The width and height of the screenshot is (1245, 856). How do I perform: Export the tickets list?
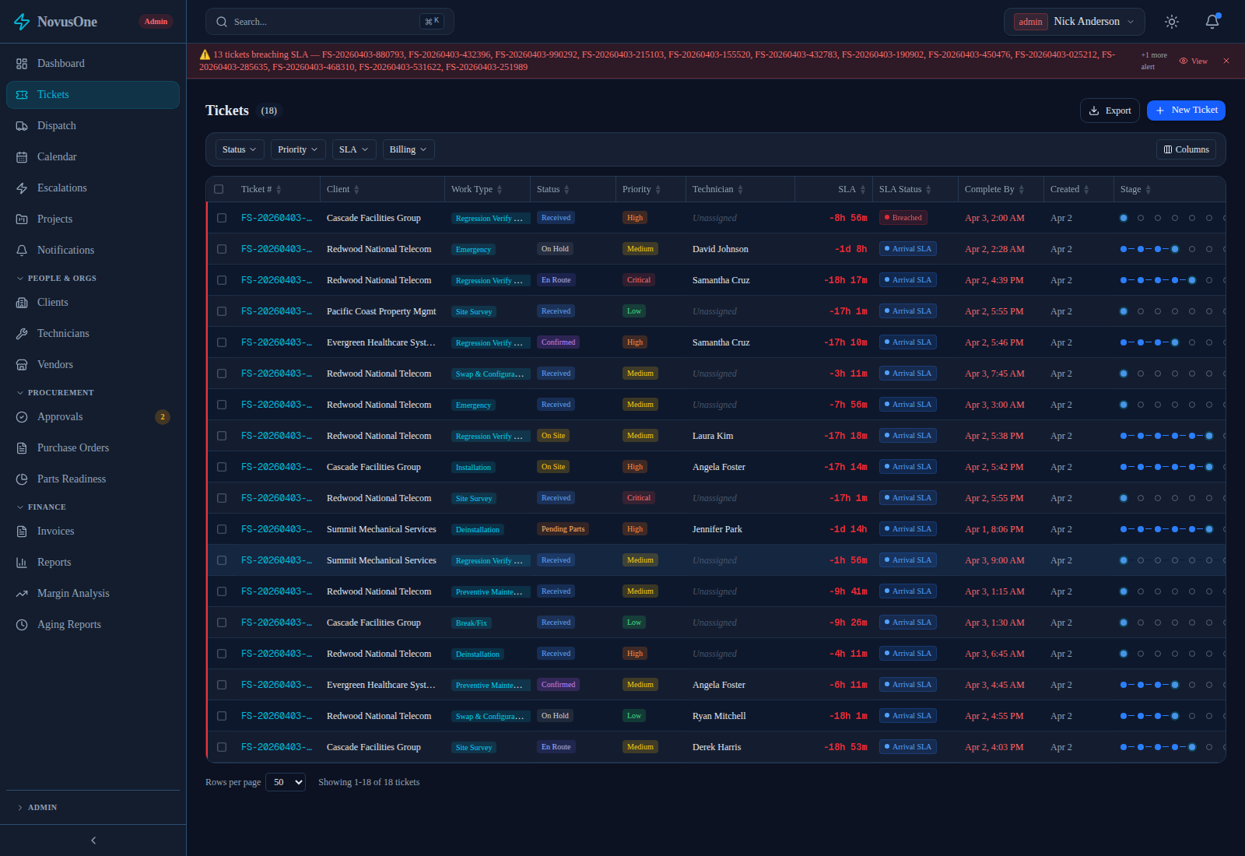pos(1110,111)
